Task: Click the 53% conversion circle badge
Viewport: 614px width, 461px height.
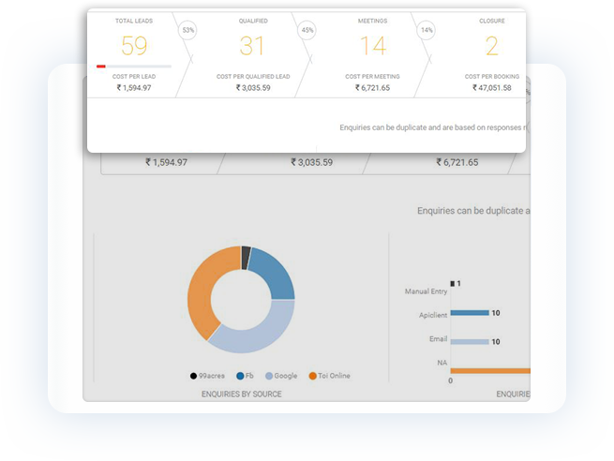Action: 188,30
